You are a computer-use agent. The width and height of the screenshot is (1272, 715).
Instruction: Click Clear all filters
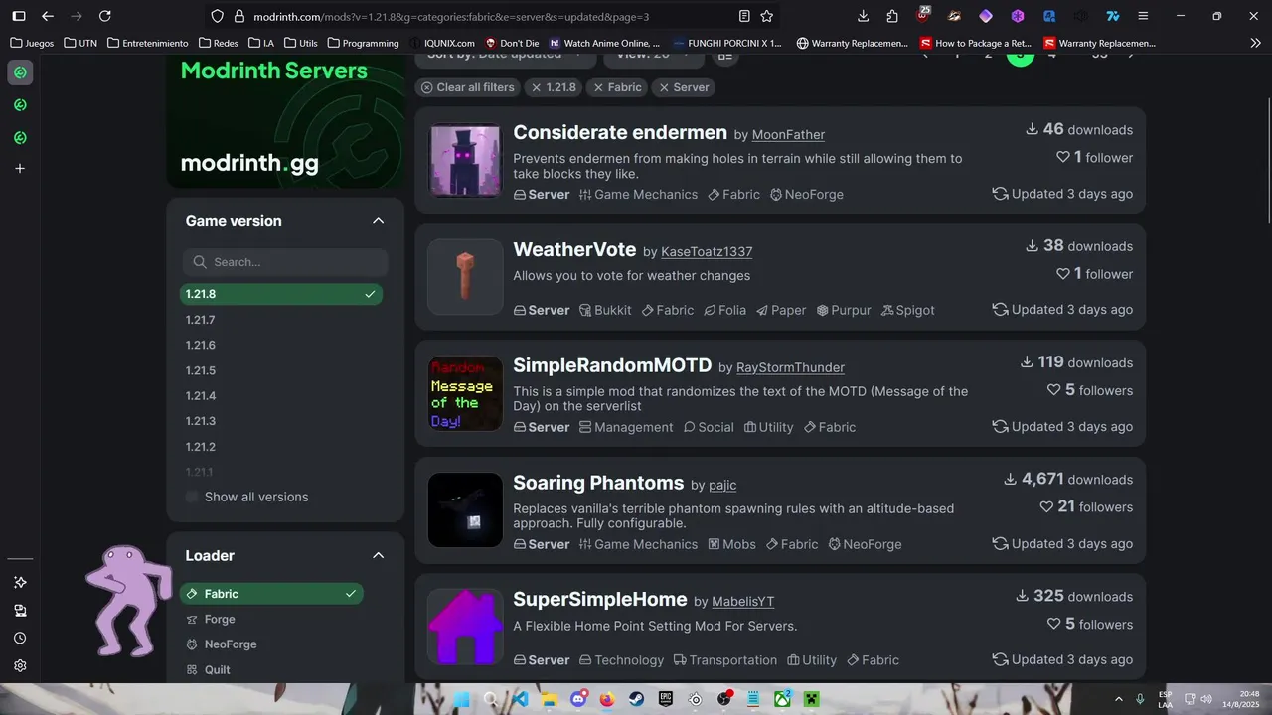[468, 87]
